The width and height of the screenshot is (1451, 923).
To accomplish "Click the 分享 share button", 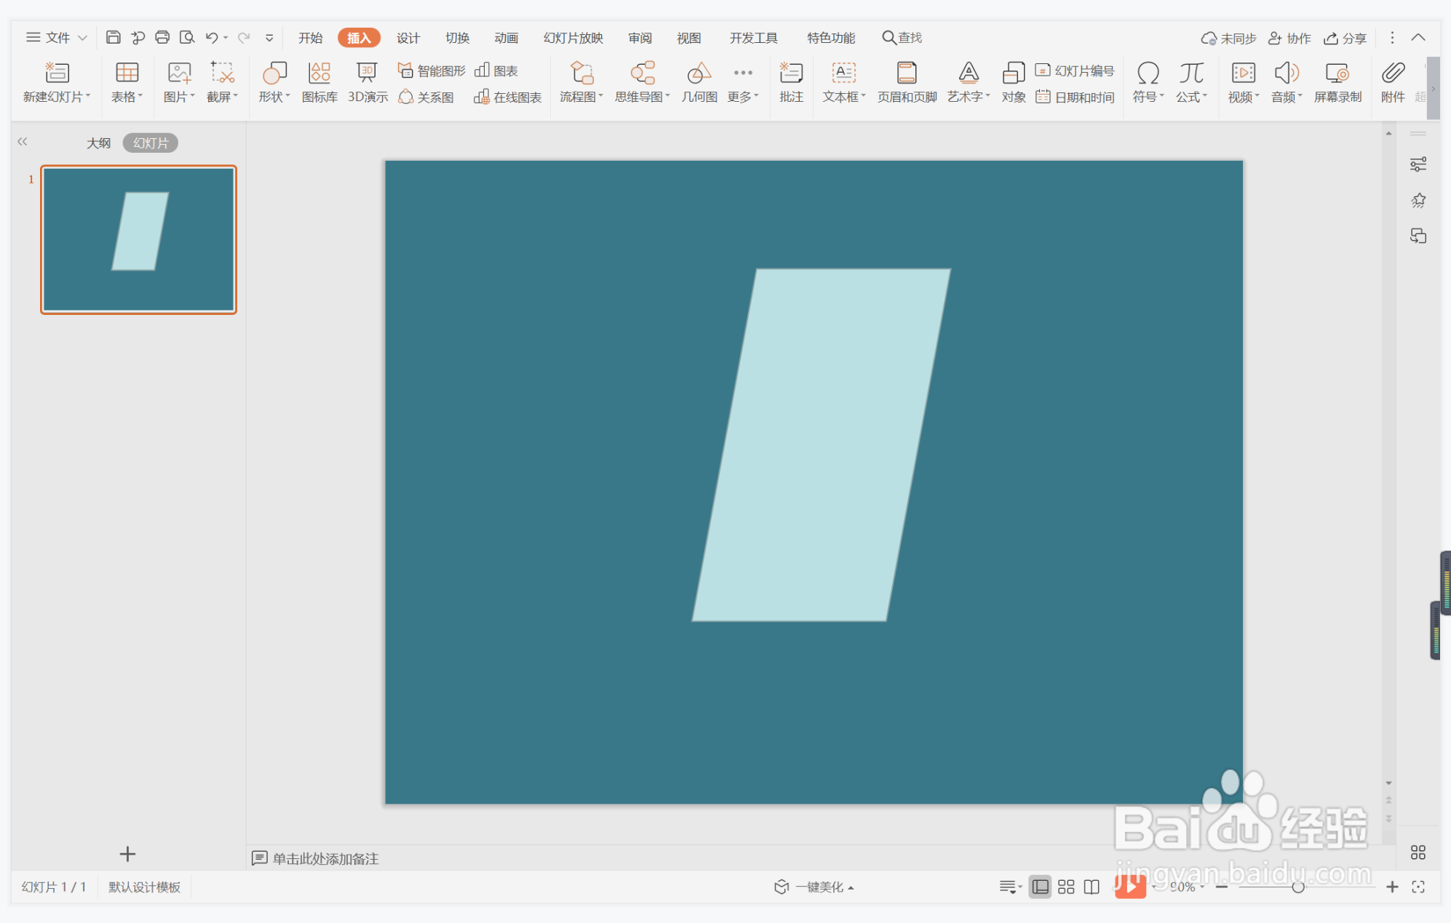I will pyautogui.click(x=1345, y=38).
